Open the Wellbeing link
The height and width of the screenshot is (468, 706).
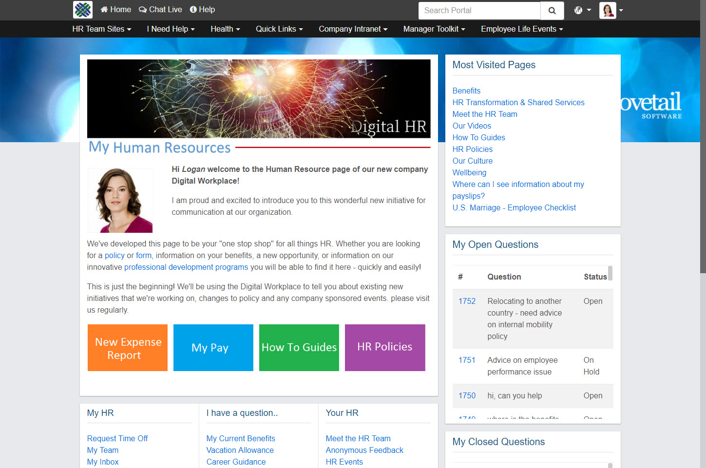(x=469, y=173)
